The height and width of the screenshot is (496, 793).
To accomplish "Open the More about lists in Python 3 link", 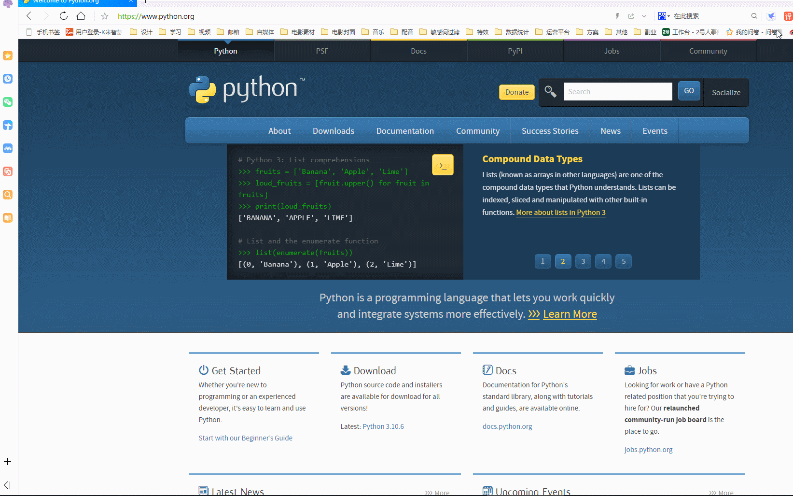I will (x=561, y=213).
